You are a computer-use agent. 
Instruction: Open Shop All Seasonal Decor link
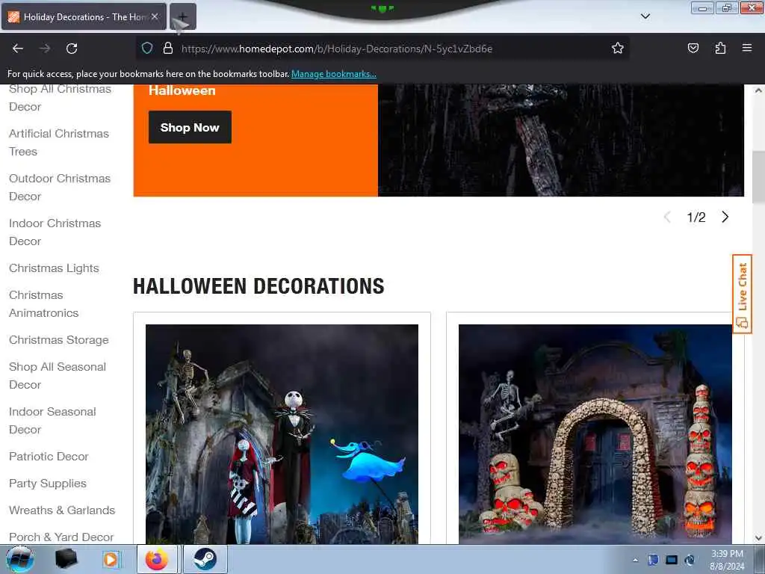[x=58, y=376]
